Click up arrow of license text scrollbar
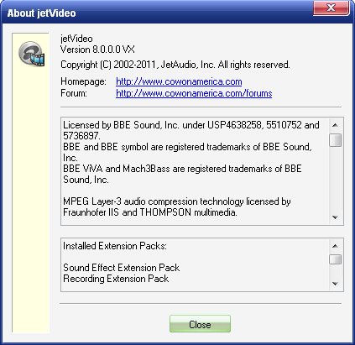Image resolution: width=355 pixels, height=345 pixels. pyautogui.click(x=335, y=125)
